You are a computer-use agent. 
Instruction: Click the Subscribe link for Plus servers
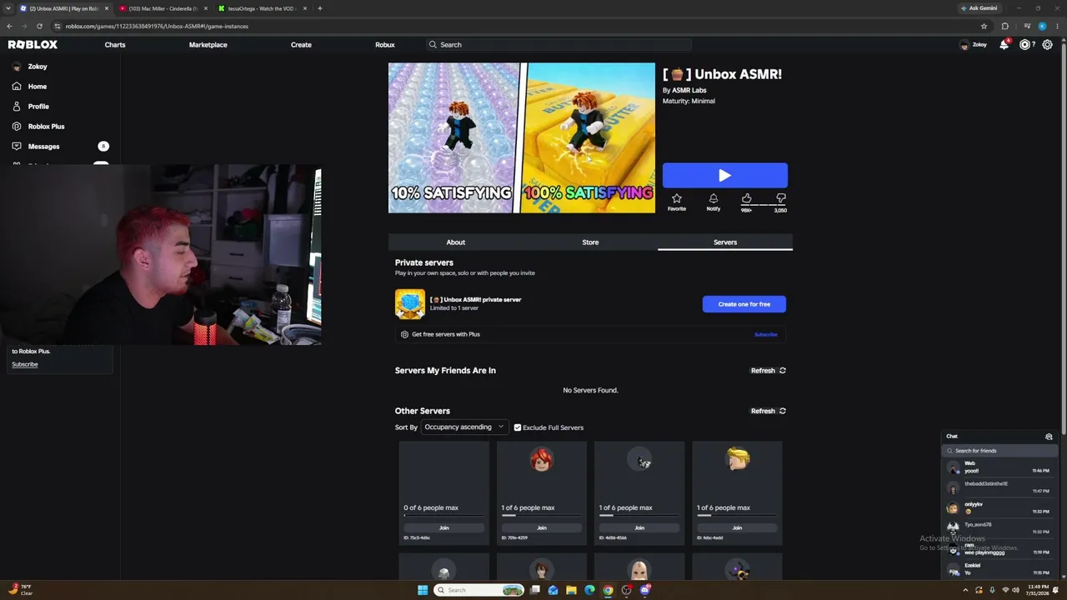tap(765, 334)
